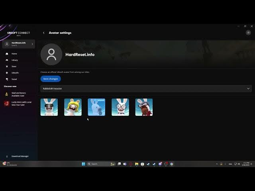Screen dimensions: 255x191
Task: Click the Library gamepad icon
Action: (7, 60)
